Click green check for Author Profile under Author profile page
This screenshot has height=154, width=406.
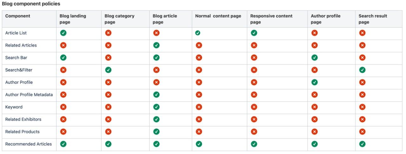(x=314, y=82)
